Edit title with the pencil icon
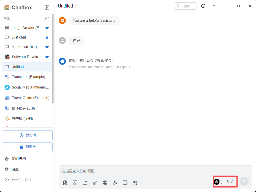256x192 pixels. tap(76, 6)
